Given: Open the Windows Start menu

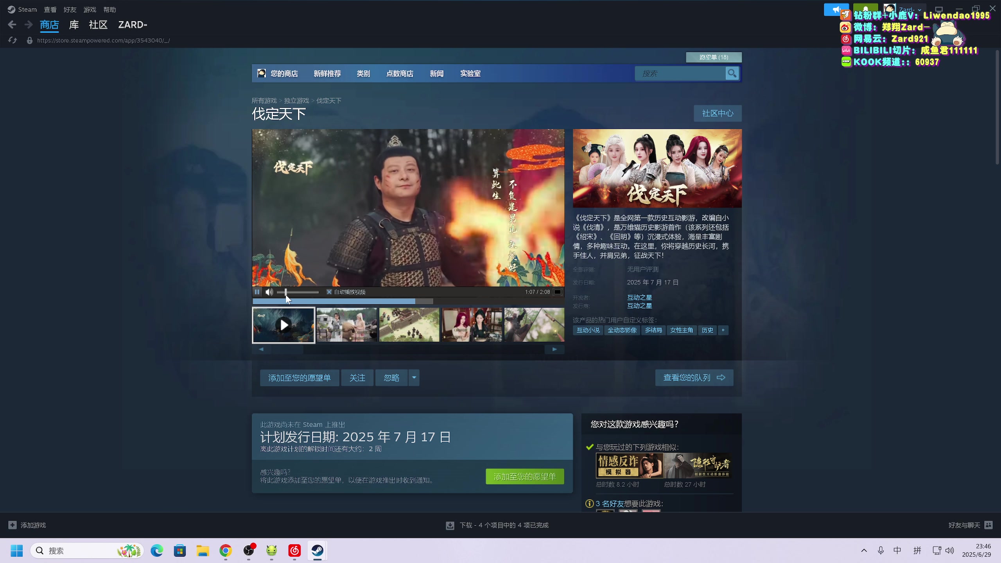Looking at the screenshot, I should click(16, 550).
